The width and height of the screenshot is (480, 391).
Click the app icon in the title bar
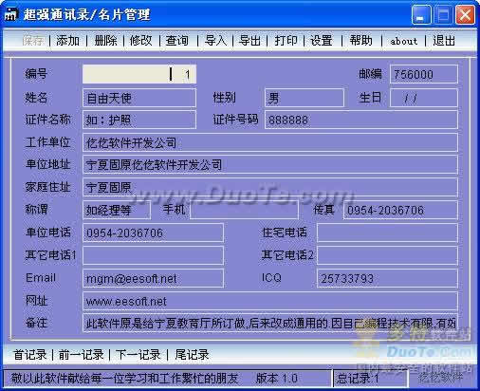click(10, 14)
